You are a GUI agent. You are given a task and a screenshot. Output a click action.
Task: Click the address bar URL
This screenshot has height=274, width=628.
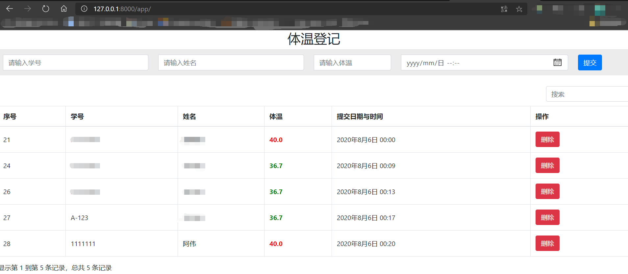[122, 9]
